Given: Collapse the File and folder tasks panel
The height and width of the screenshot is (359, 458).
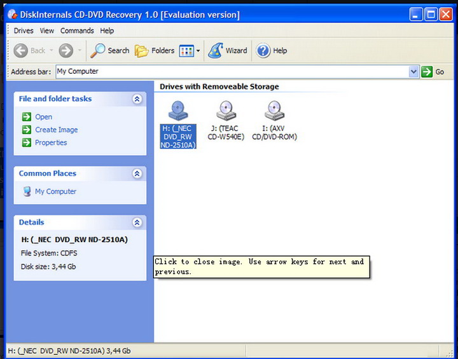Looking at the screenshot, I should point(137,99).
